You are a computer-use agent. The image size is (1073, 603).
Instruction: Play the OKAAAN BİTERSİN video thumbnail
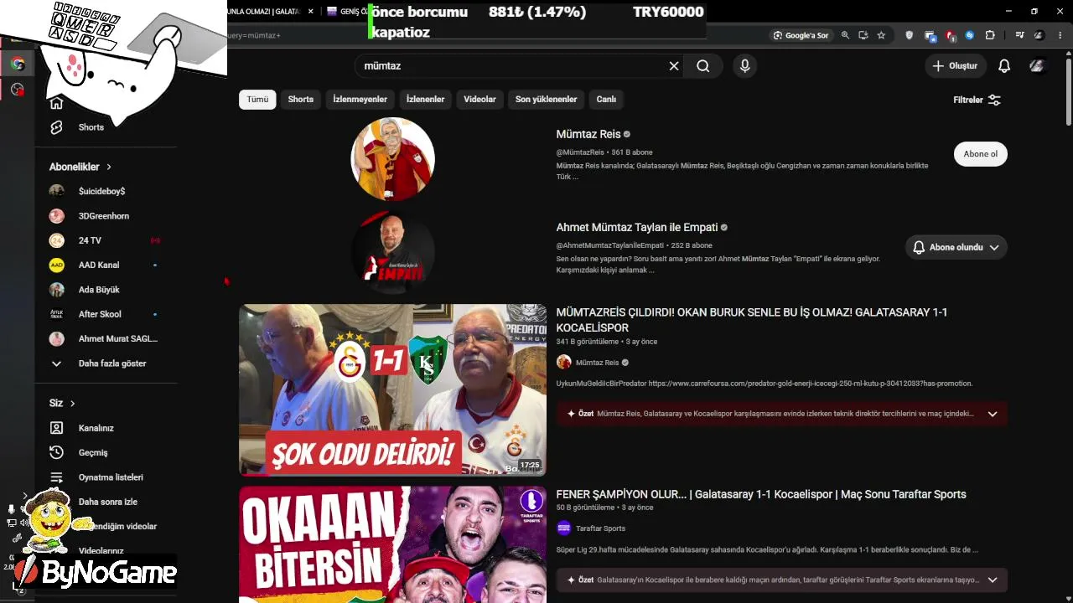pyautogui.click(x=392, y=544)
